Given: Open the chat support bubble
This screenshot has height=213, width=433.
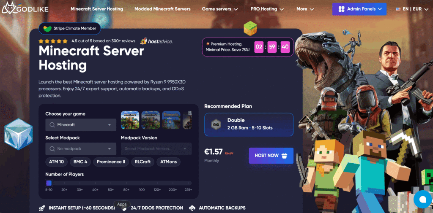Looking at the screenshot, I should (x=422, y=199).
